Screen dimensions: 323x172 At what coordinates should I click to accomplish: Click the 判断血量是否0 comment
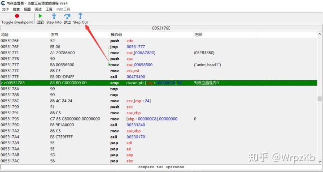coord(206,83)
